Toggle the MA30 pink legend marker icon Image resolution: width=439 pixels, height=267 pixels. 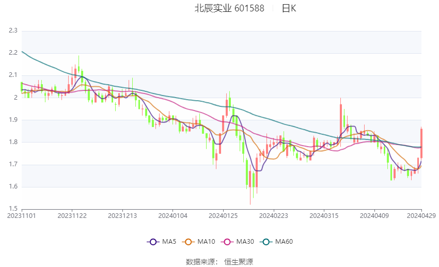pyautogui.click(x=228, y=242)
